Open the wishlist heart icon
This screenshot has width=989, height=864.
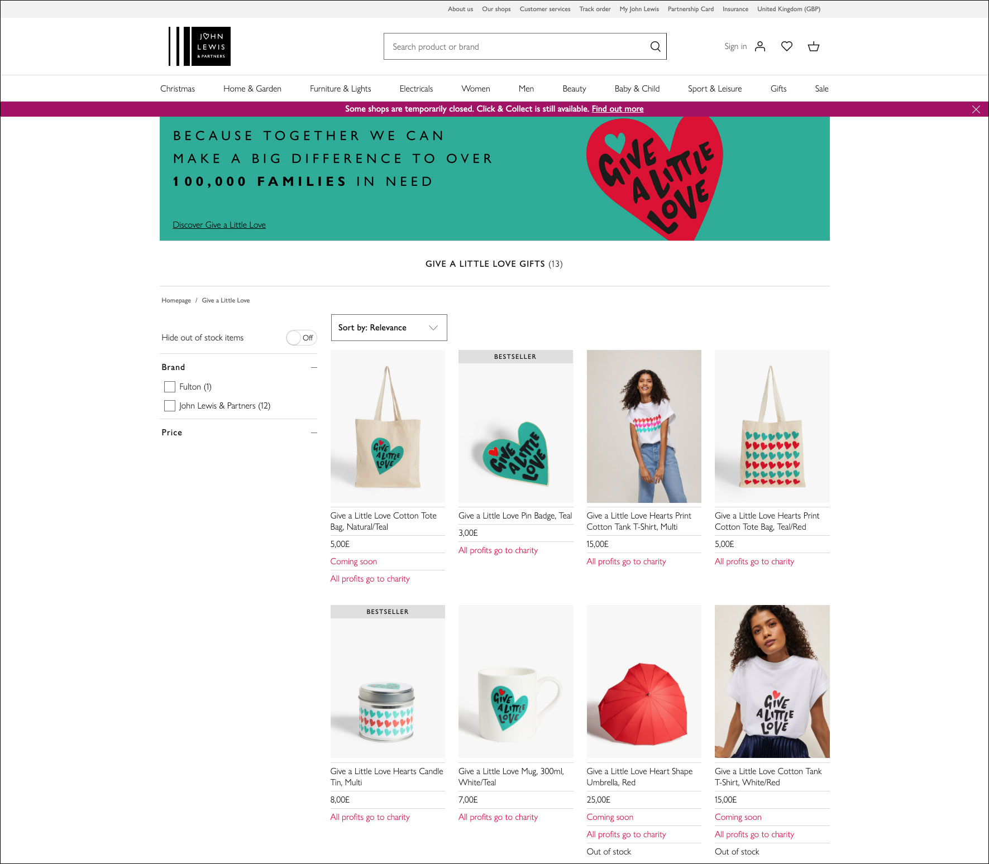[x=787, y=46]
